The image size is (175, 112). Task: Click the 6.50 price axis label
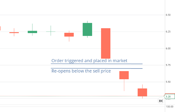coord(168,15)
